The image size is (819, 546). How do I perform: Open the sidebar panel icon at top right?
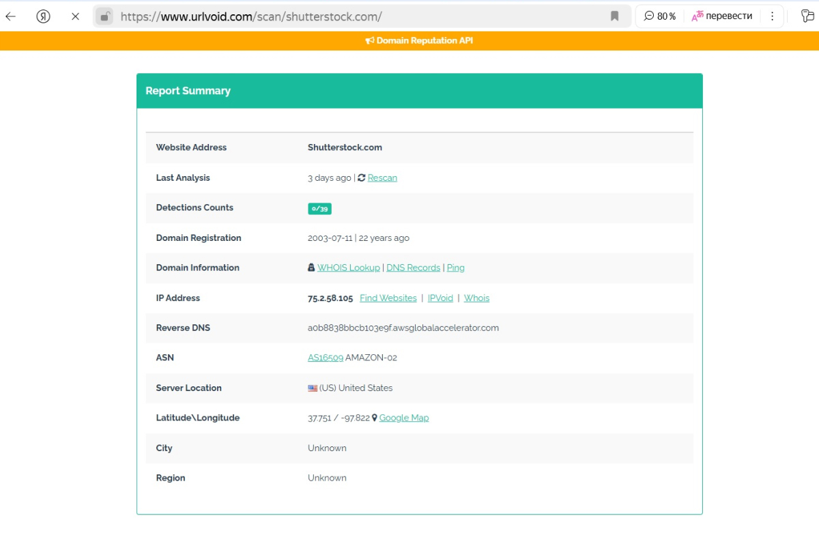coord(807,16)
